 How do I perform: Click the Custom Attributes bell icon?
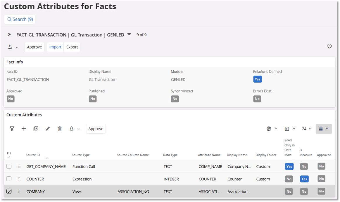pyautogui.click(x=71, y=129)
